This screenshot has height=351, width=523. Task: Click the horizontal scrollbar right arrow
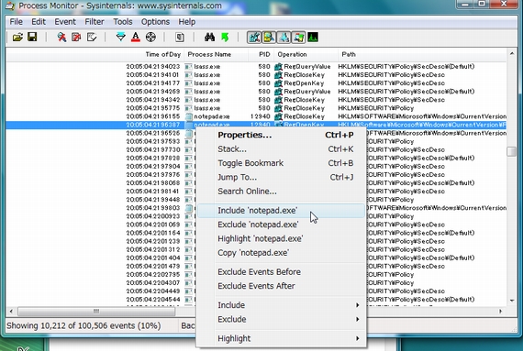pyautogui.click(x=500, y=312)
